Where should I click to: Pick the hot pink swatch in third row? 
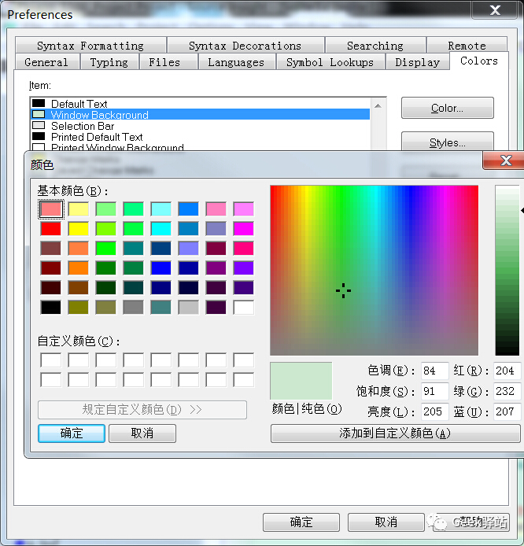tap(243, 249)
